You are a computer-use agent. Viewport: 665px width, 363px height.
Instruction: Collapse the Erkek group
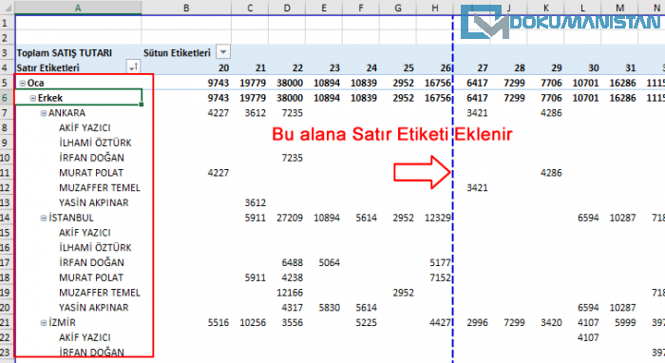[x=32, y=99]
